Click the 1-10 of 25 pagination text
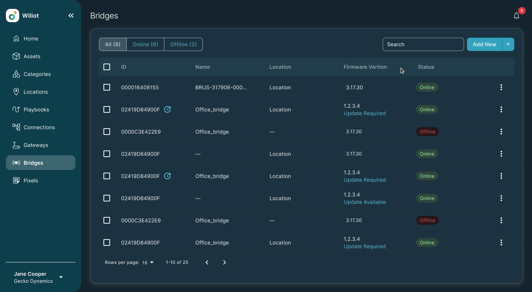Image resolution: width=532 pixels, height=292 pixels. tap(177, 262)
